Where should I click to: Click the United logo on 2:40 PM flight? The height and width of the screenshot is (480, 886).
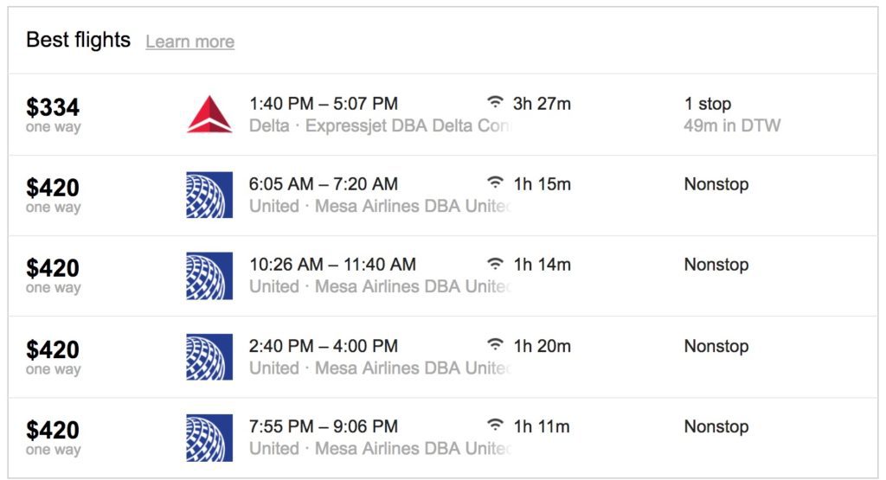click(209, 356)
